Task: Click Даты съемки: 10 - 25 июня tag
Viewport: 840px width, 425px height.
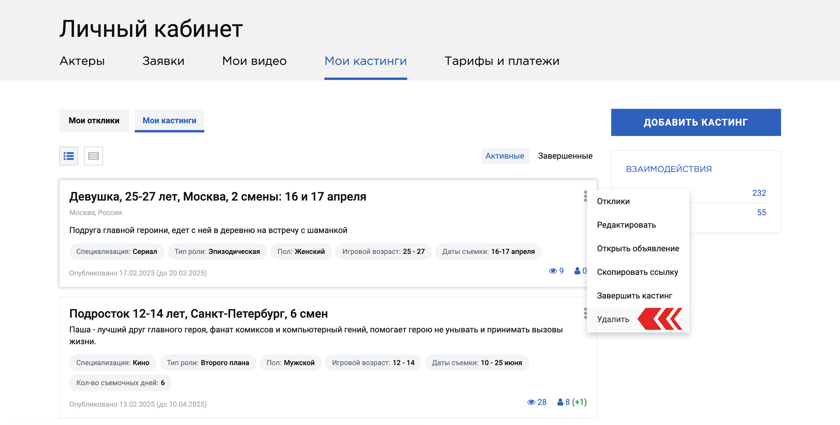Action: [477, 363]
